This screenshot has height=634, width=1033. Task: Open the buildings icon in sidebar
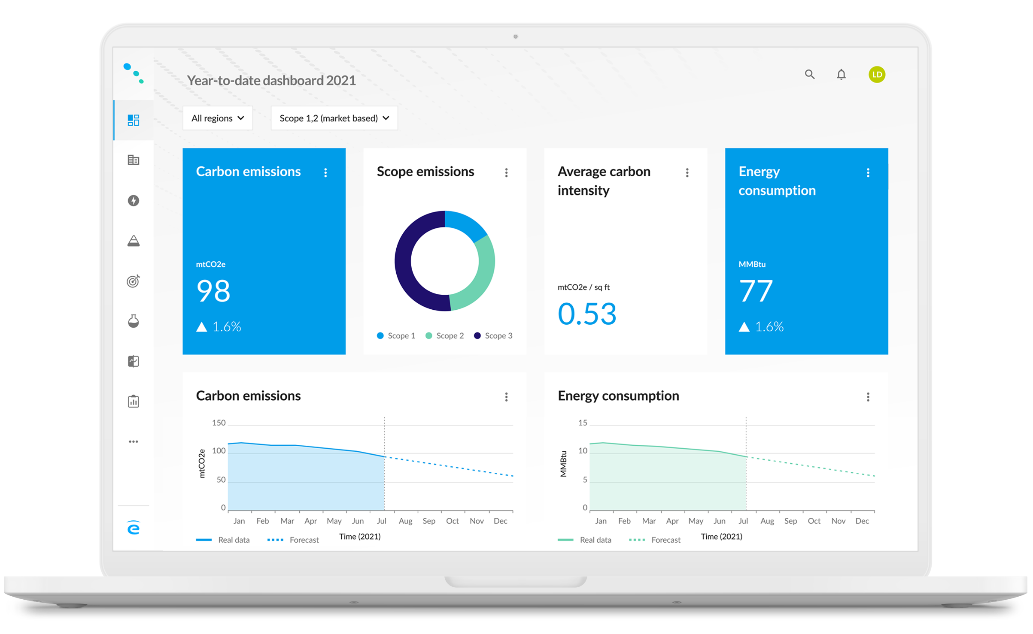[134, 160]
